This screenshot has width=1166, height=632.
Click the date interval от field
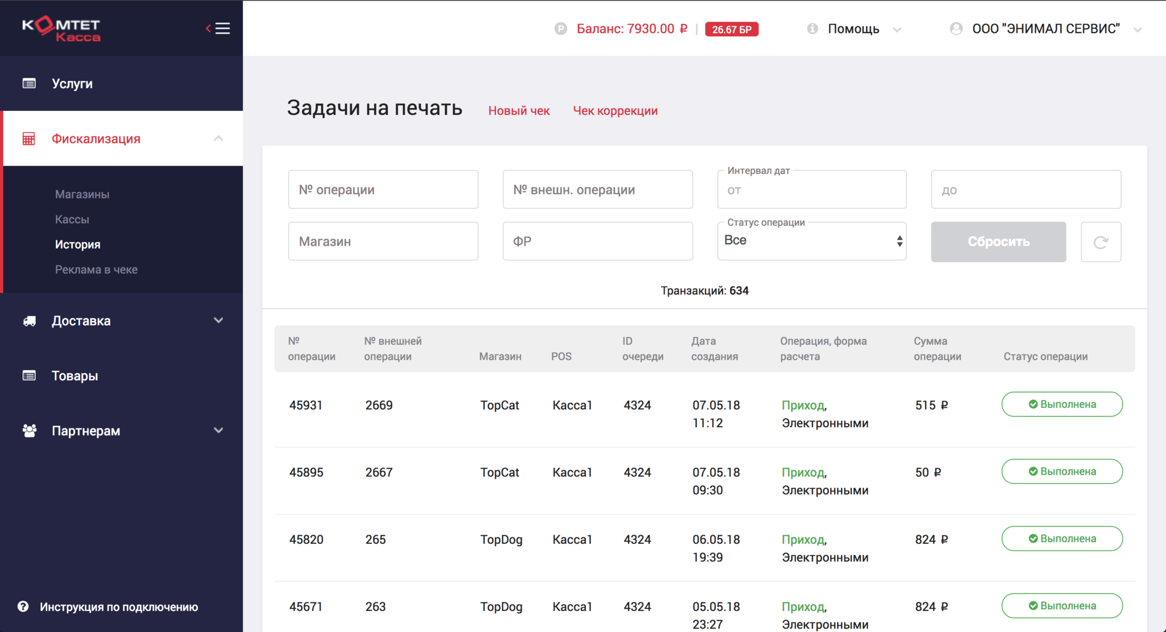(x=811, y=191)
